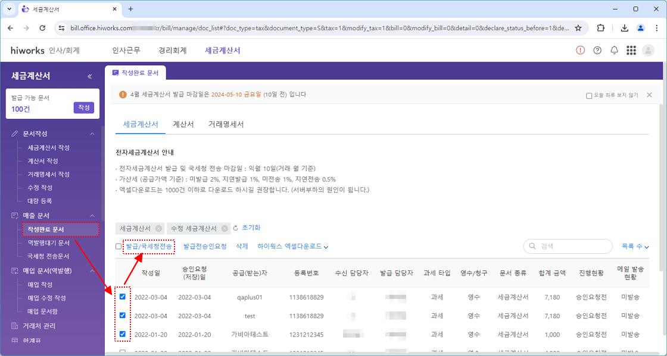The height and width of the screenshot is (356, 667).
Task: Click the hiworks logo
Action: [27, 51]
